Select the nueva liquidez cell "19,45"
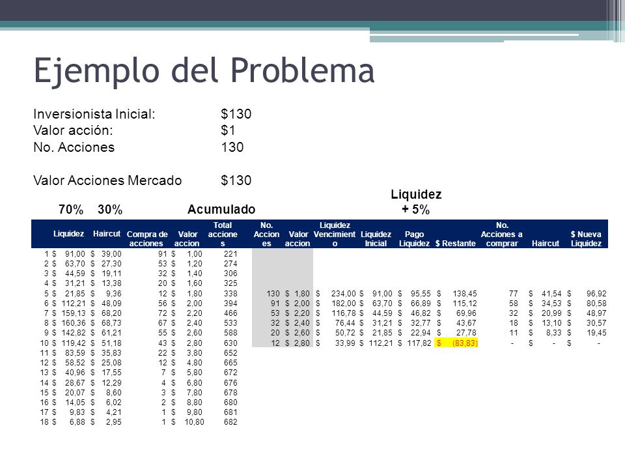The width and height of the screenshot is (625, 469). [x=596, y=333]
